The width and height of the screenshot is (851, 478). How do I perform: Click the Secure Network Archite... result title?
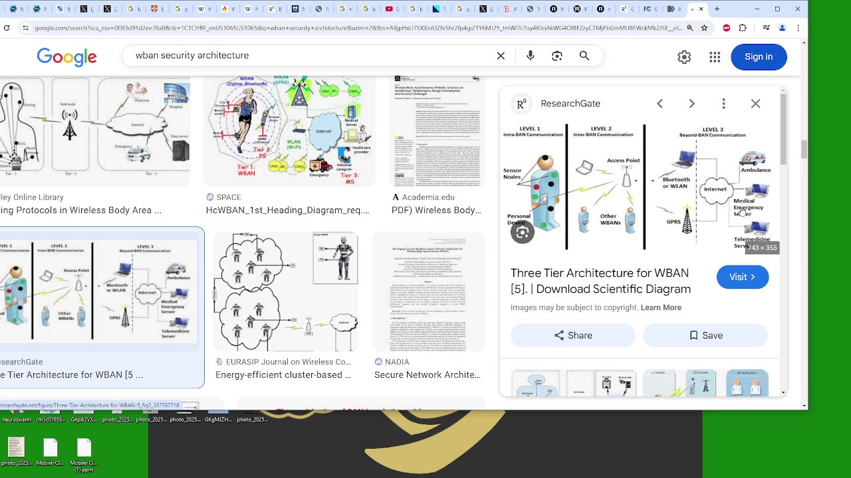[427, 375]
